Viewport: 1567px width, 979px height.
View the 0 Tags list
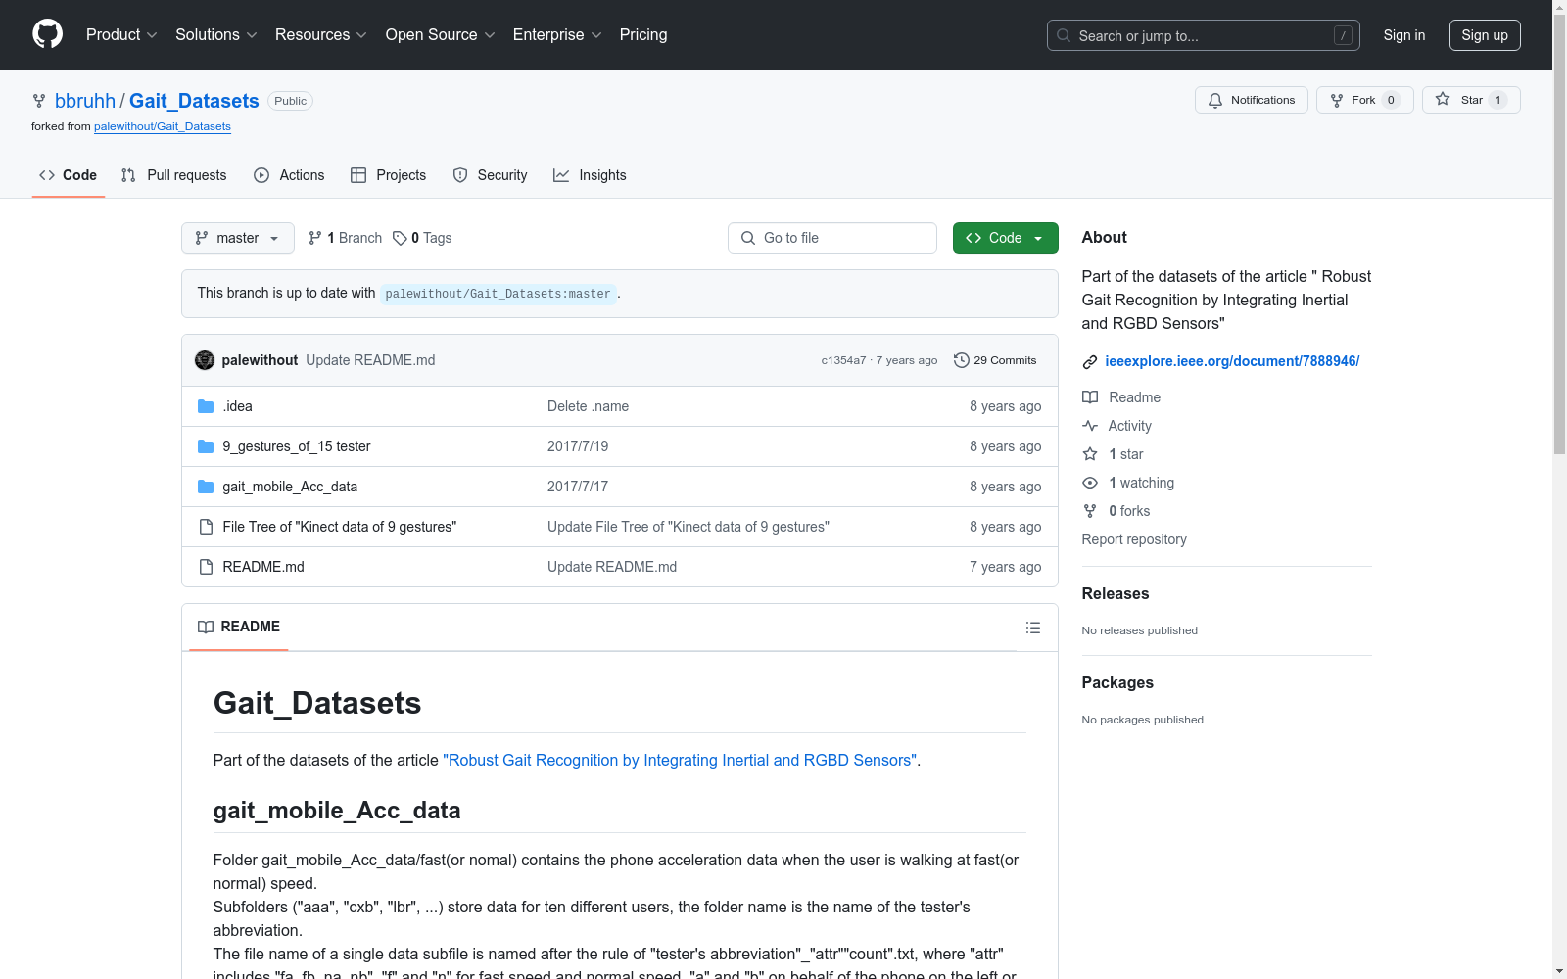(422, 238)
